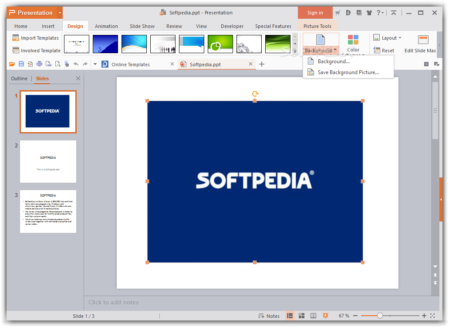
Task: Switch to the Online Templates document tab
Action: click(131, 65)
